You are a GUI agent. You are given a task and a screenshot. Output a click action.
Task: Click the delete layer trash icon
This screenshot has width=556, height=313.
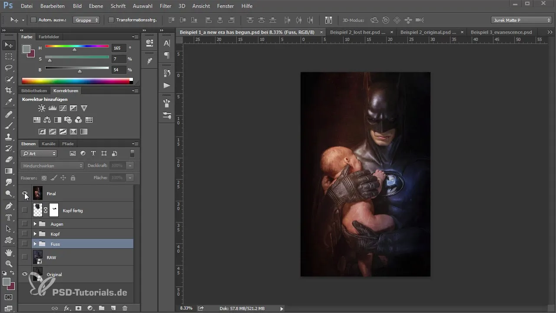pos(125,308)
